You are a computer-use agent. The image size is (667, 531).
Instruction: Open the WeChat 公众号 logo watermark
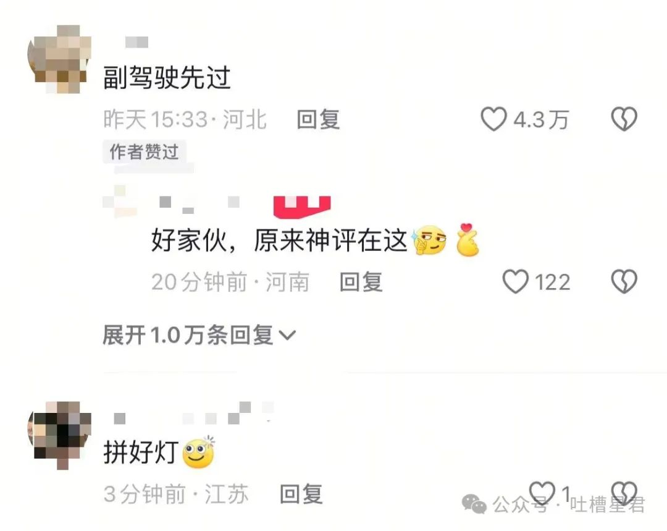click(474, 504)
